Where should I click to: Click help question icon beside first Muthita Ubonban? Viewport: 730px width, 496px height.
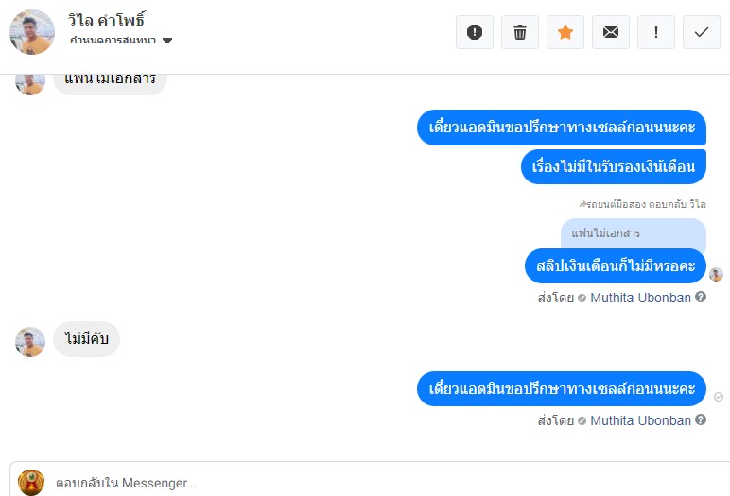(x=701, y=297)
